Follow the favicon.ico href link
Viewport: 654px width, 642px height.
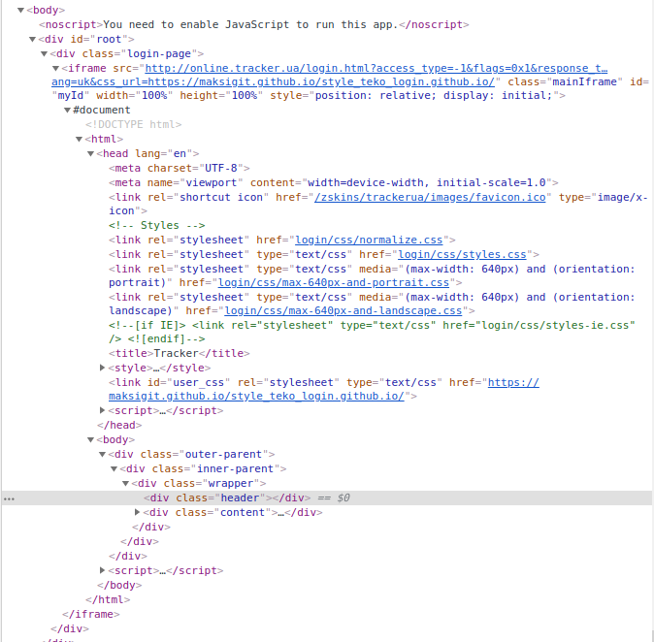point(431,197)
